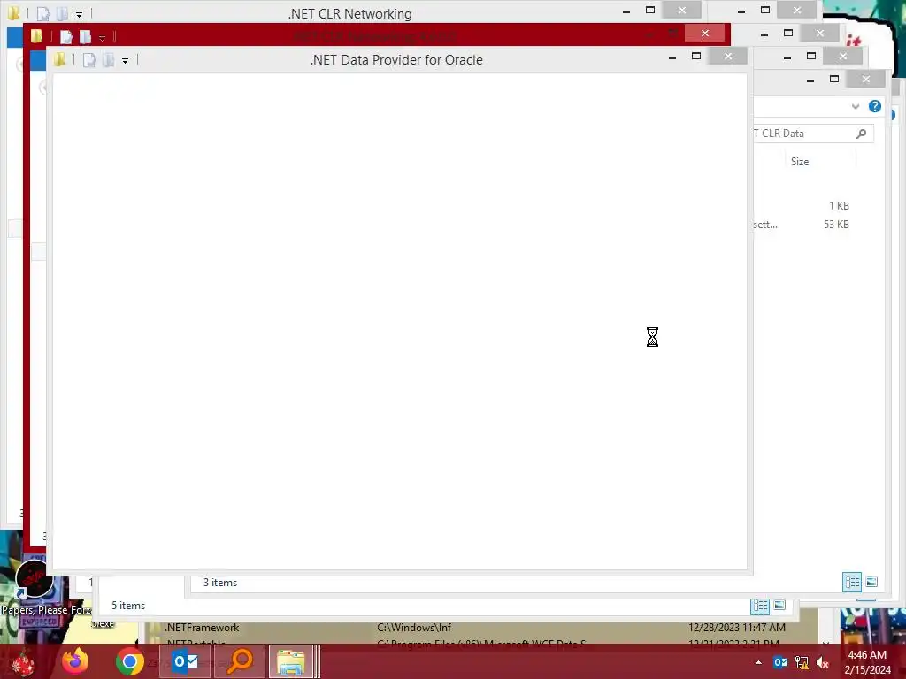This screenshot has width=906, height=679.
Task: Open Quick Access dropdown arrow in red title bar window
Action: pos(103,38)
